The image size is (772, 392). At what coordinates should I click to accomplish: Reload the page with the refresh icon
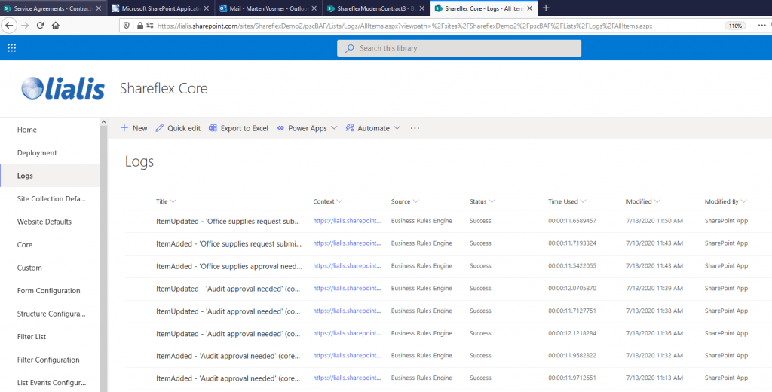[41, 26]
